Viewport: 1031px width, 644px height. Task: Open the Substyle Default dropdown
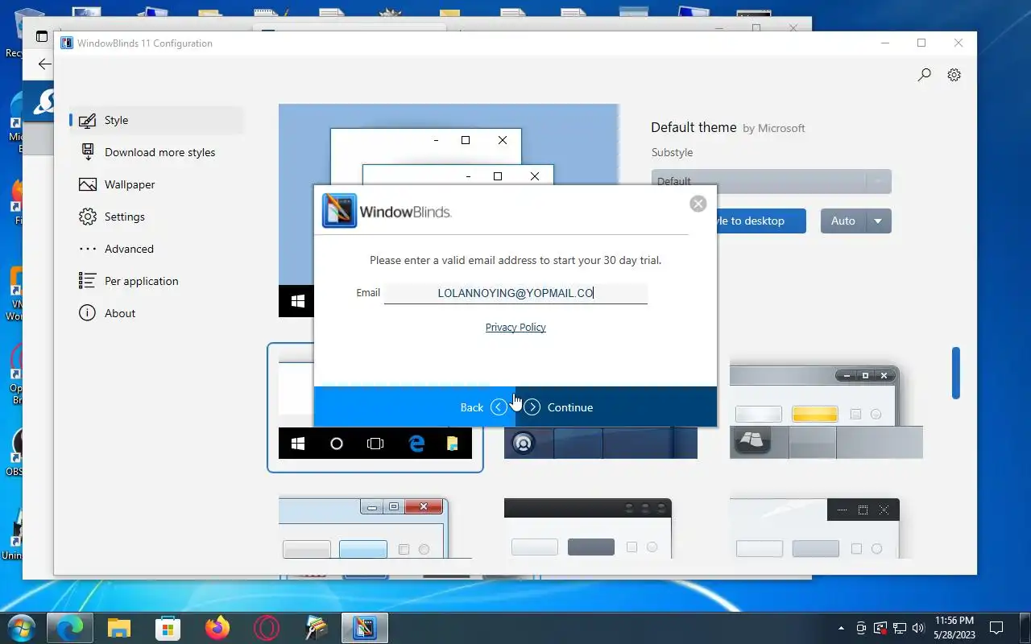coord(771,181)
